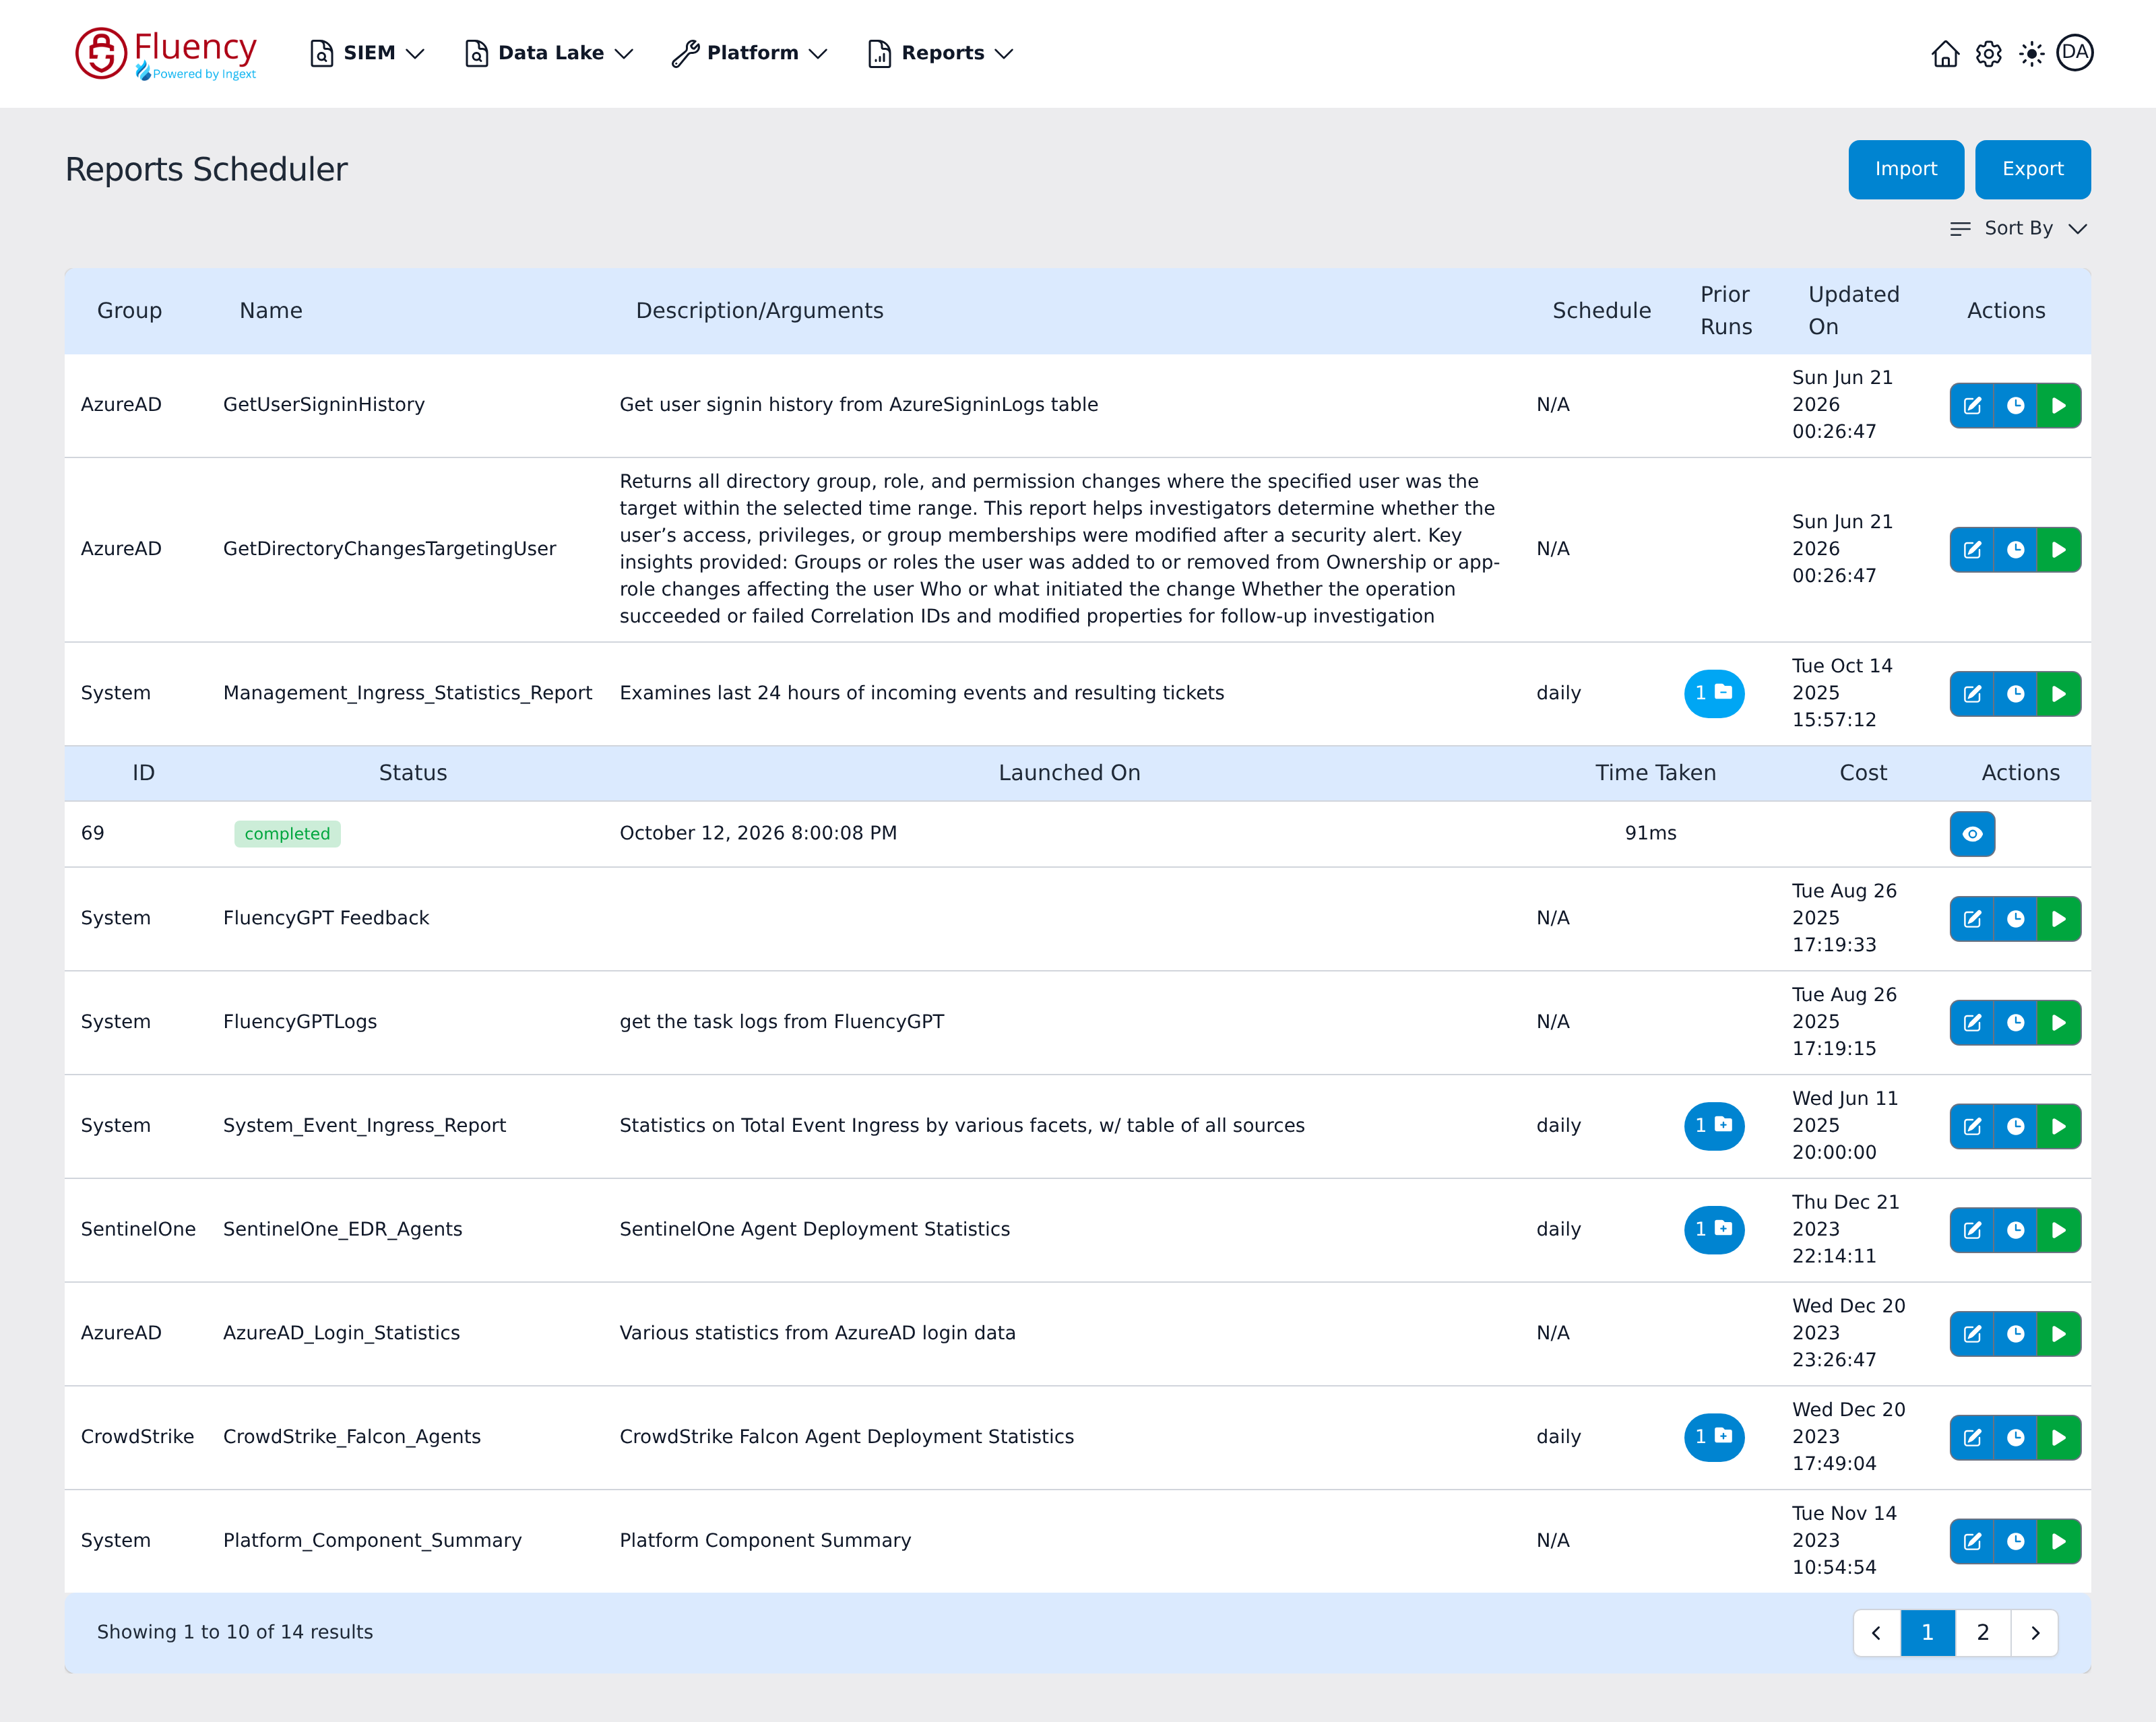Select page 1 in pagination
The height and width of the screenshot is (1722, 2156).
point(1928,1632)
